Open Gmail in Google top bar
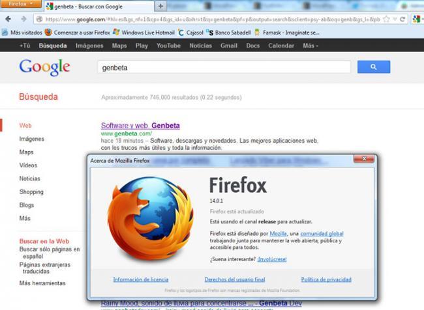The image size is (424, 310). (x=229, y=46)
